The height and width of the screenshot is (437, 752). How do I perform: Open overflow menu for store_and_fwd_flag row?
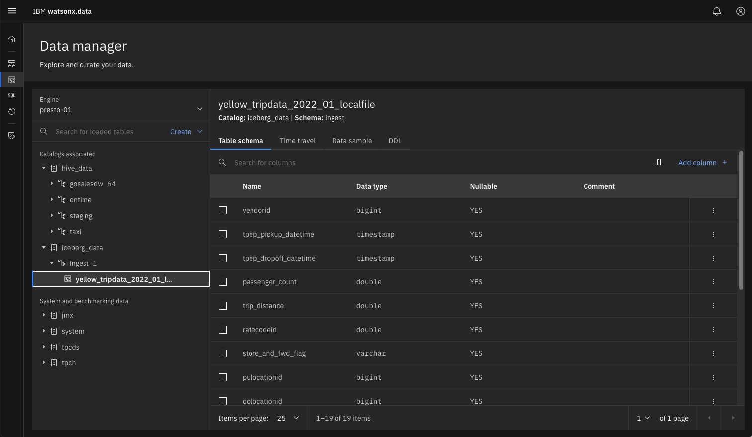click(713, 353)
